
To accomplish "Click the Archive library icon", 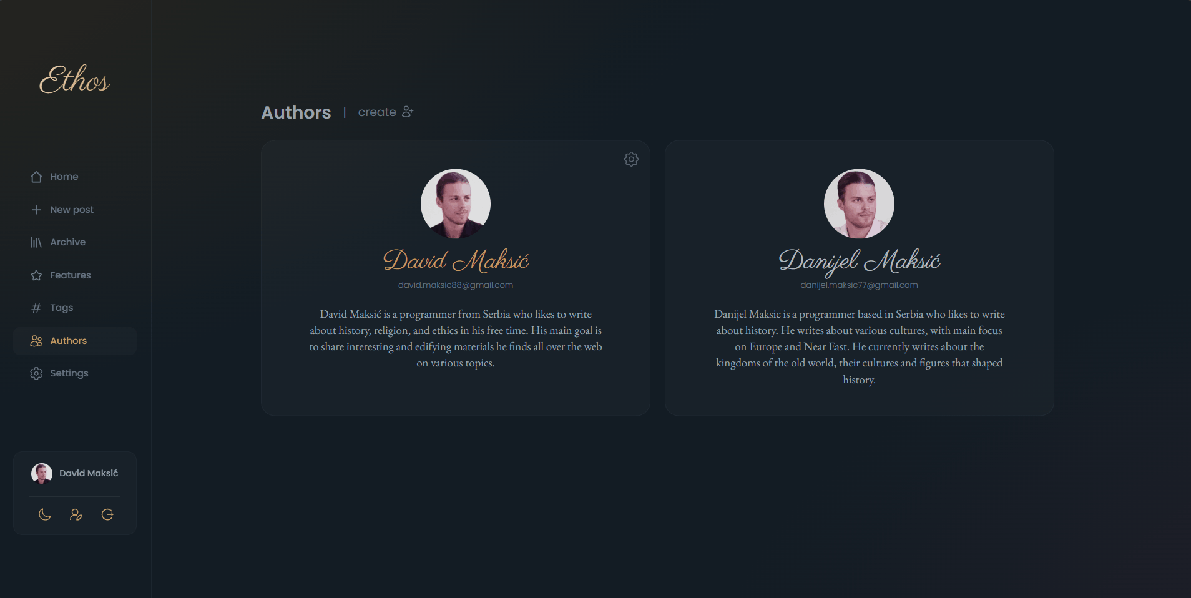I will pos(36,242).
